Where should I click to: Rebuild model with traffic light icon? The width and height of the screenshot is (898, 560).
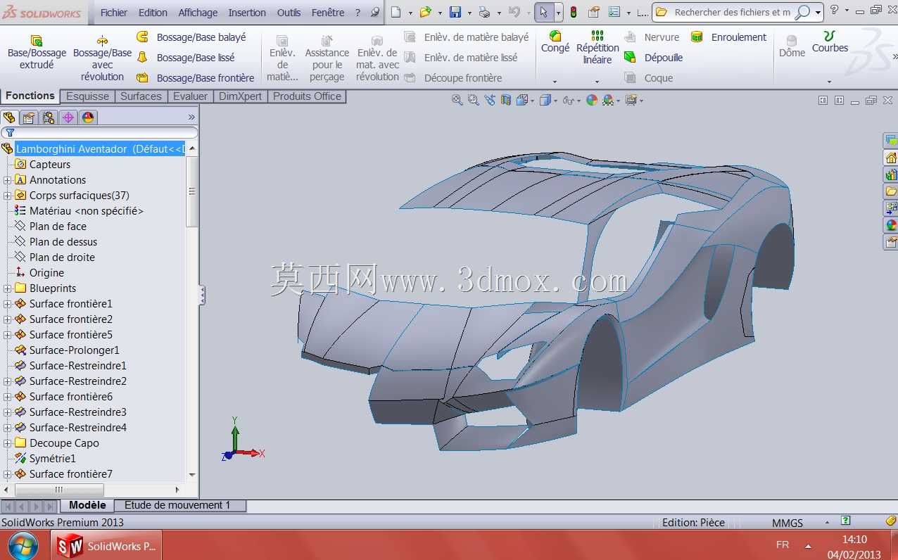pyautogui.click(x=574, y=12)
